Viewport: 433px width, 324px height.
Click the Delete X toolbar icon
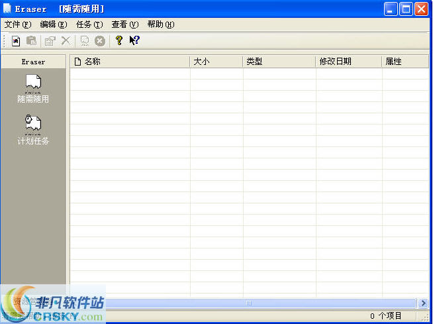pyautogui.click(x=66, y=41)
